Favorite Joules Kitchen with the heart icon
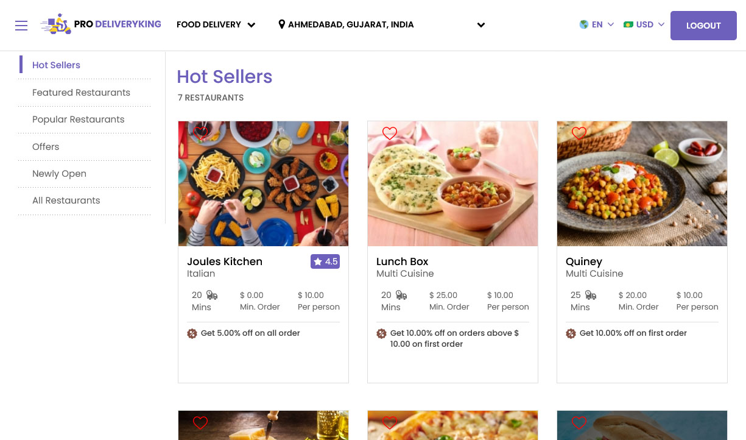The image size is (746, 440). point(201,133)
